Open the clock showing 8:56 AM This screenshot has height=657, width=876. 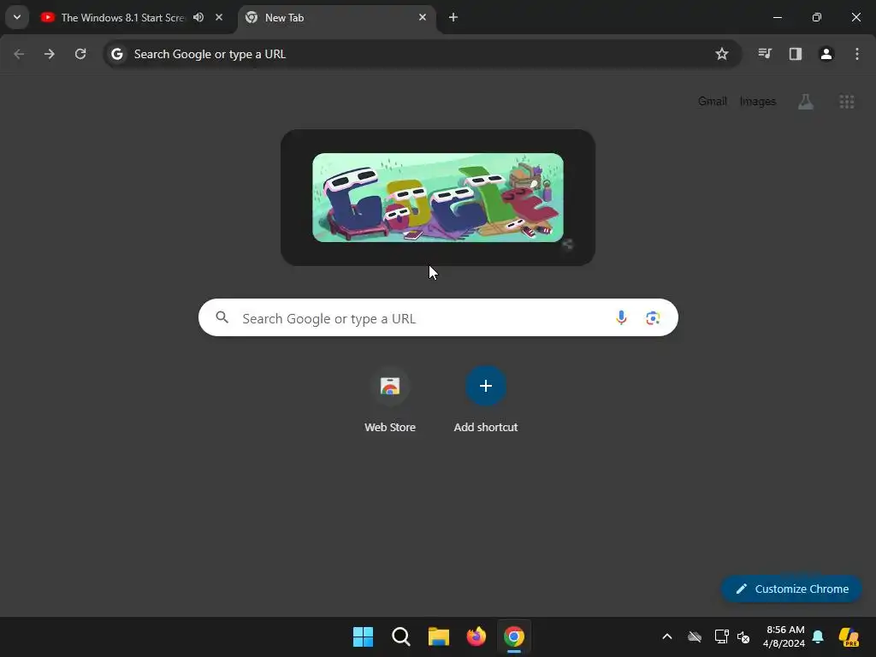click(x=784, y=636)
